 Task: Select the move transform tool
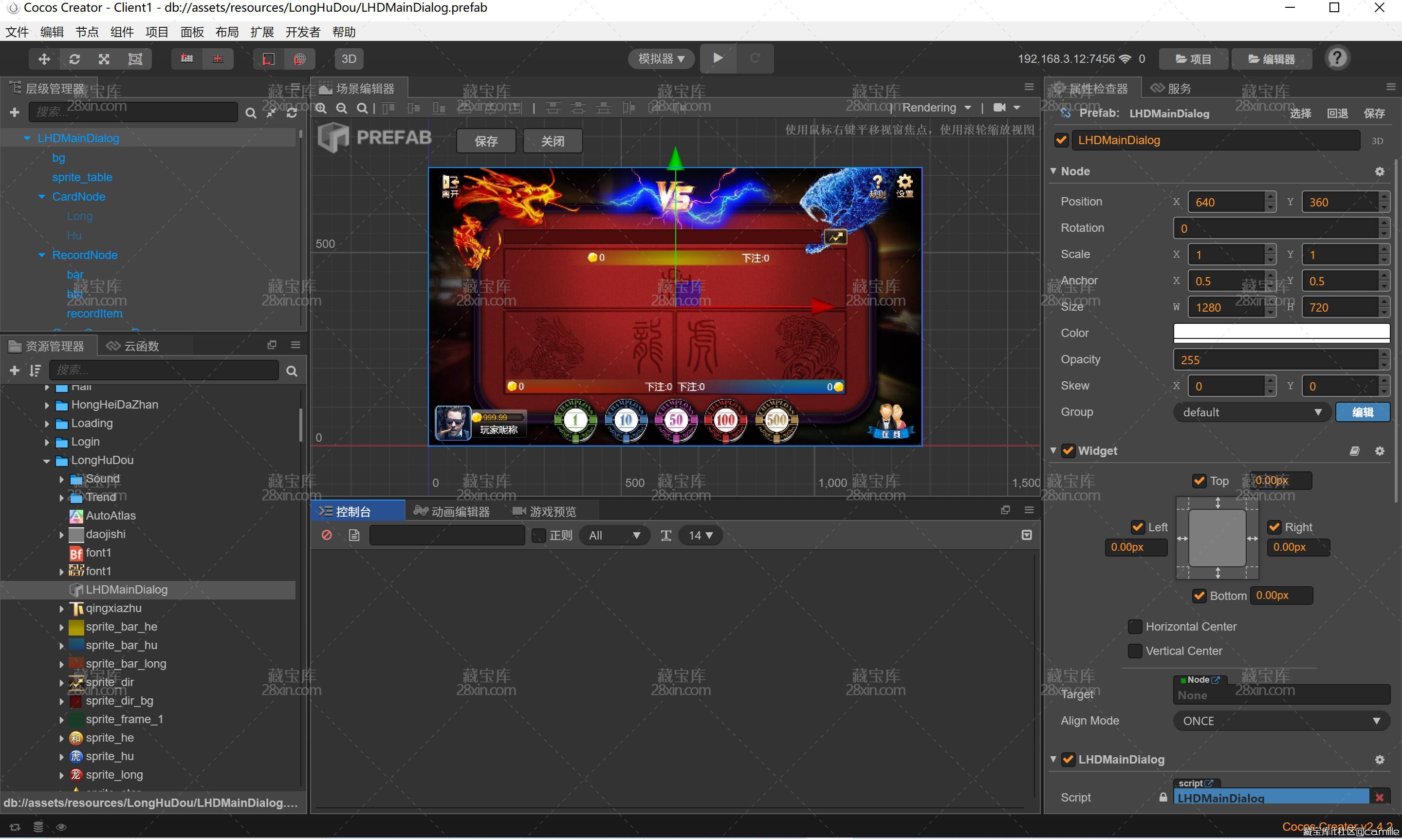(x=44, y=59)
